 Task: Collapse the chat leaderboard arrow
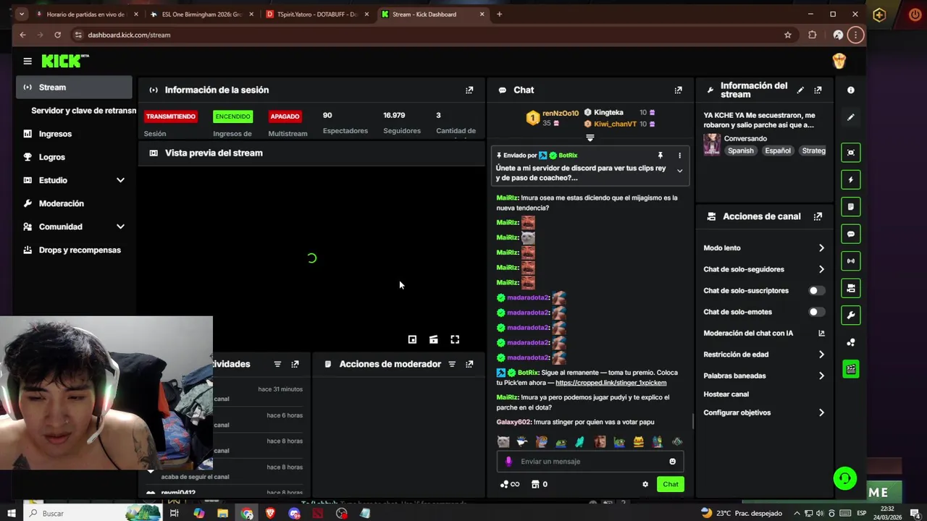pyautogui.click(x=590, y=137)
